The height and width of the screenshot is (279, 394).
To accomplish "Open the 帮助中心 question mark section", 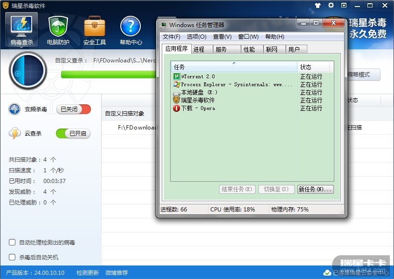I will click(x=131, y=30).
